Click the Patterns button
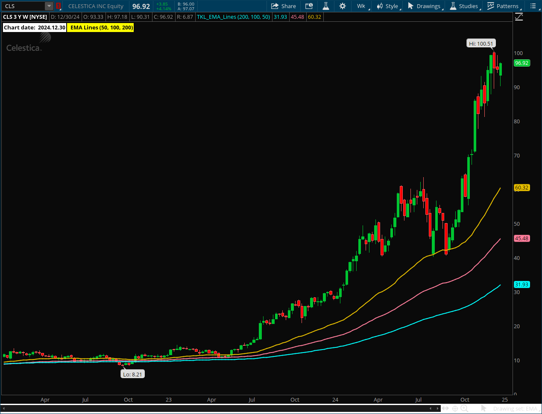542x414 pixels. (x=503, y=6)
